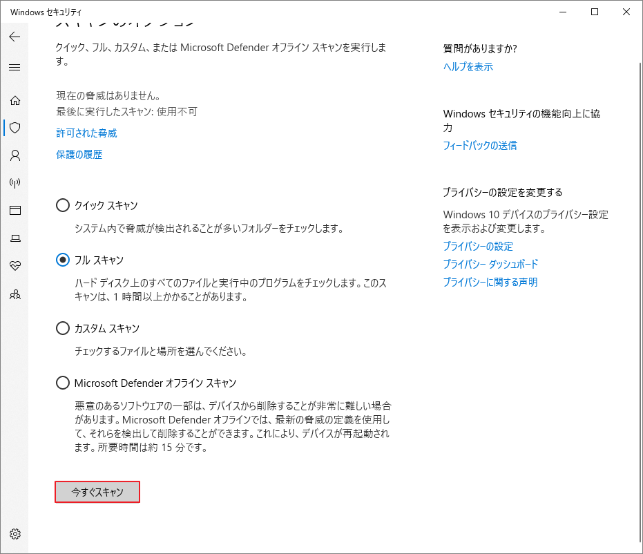The height and width of the screenshot is (554, 643).
Task: Open the account protection (person) icon
Action: click(15, 155)
